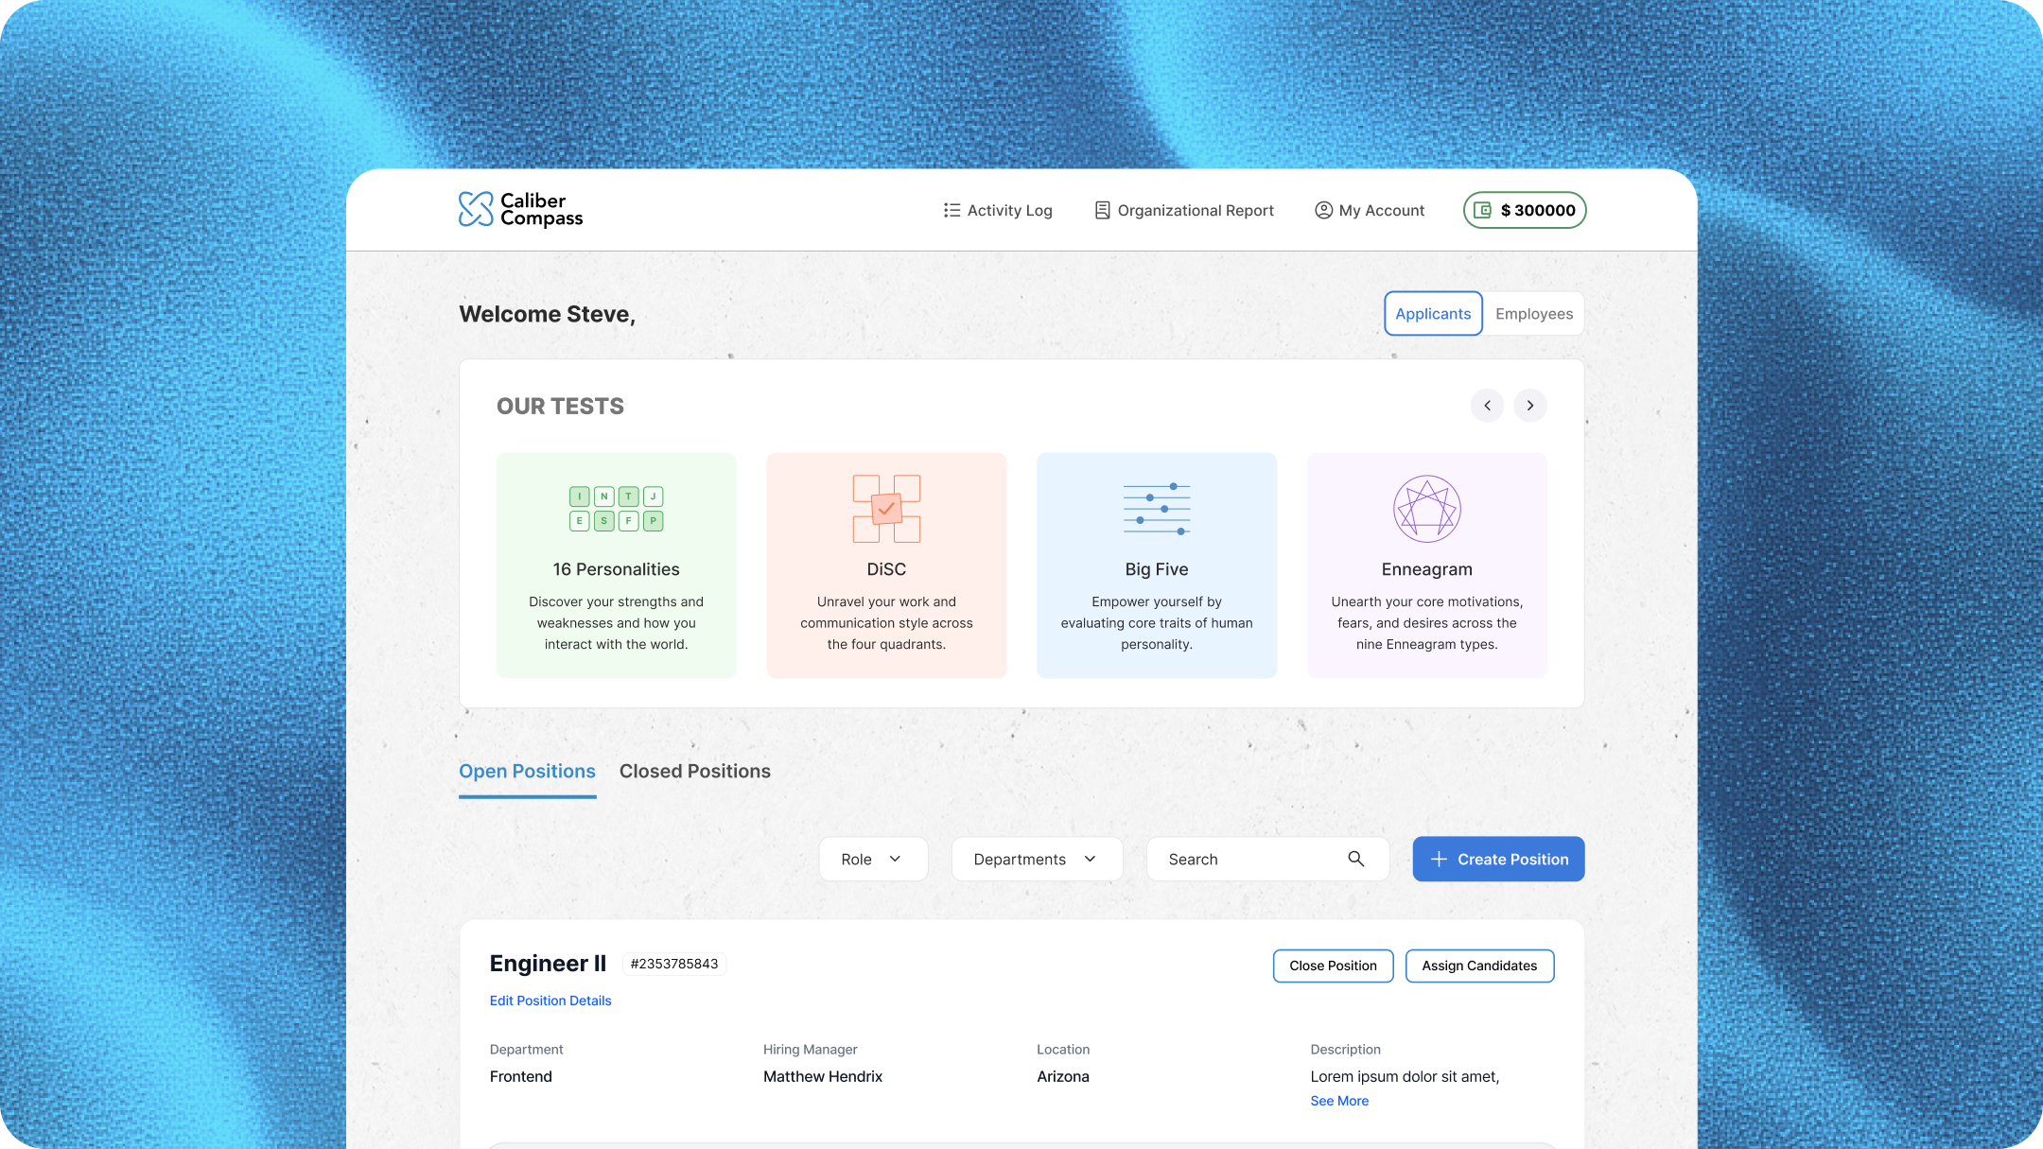Switch view to Applicants
The width and height of the screenshot is (2043, 1149).
coord(1432,314)
